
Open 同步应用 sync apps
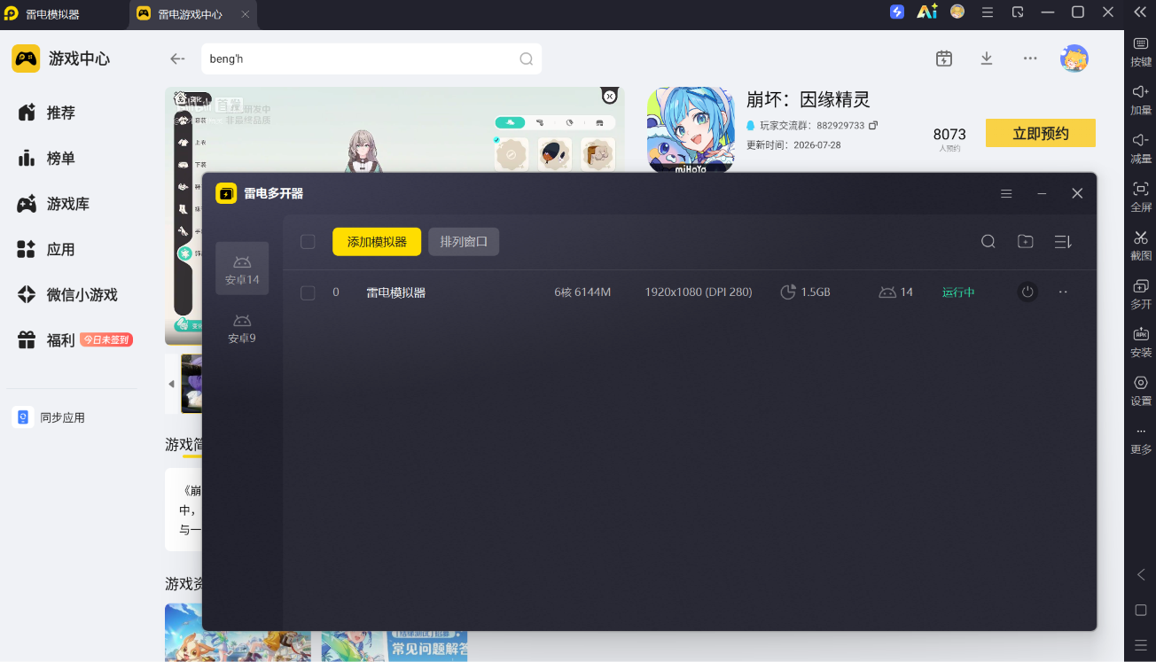49,417
